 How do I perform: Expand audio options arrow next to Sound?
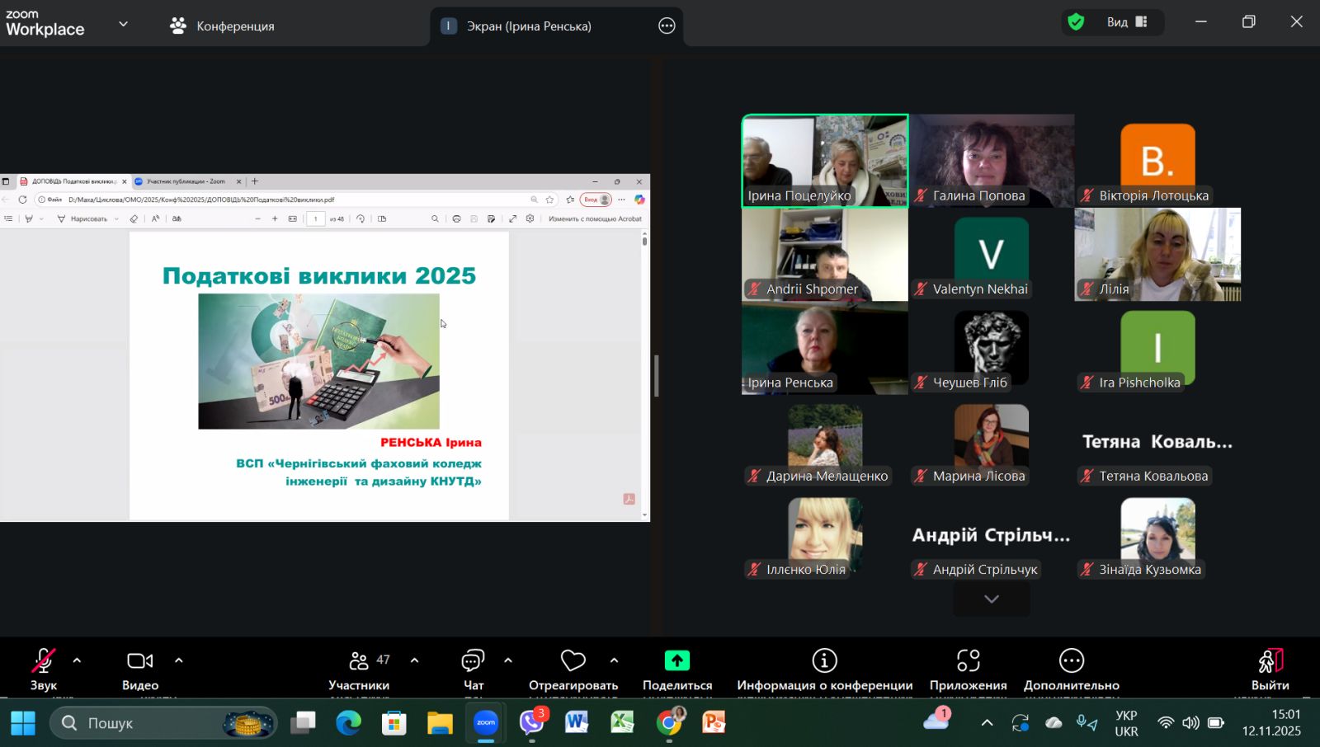pos(77,660)
